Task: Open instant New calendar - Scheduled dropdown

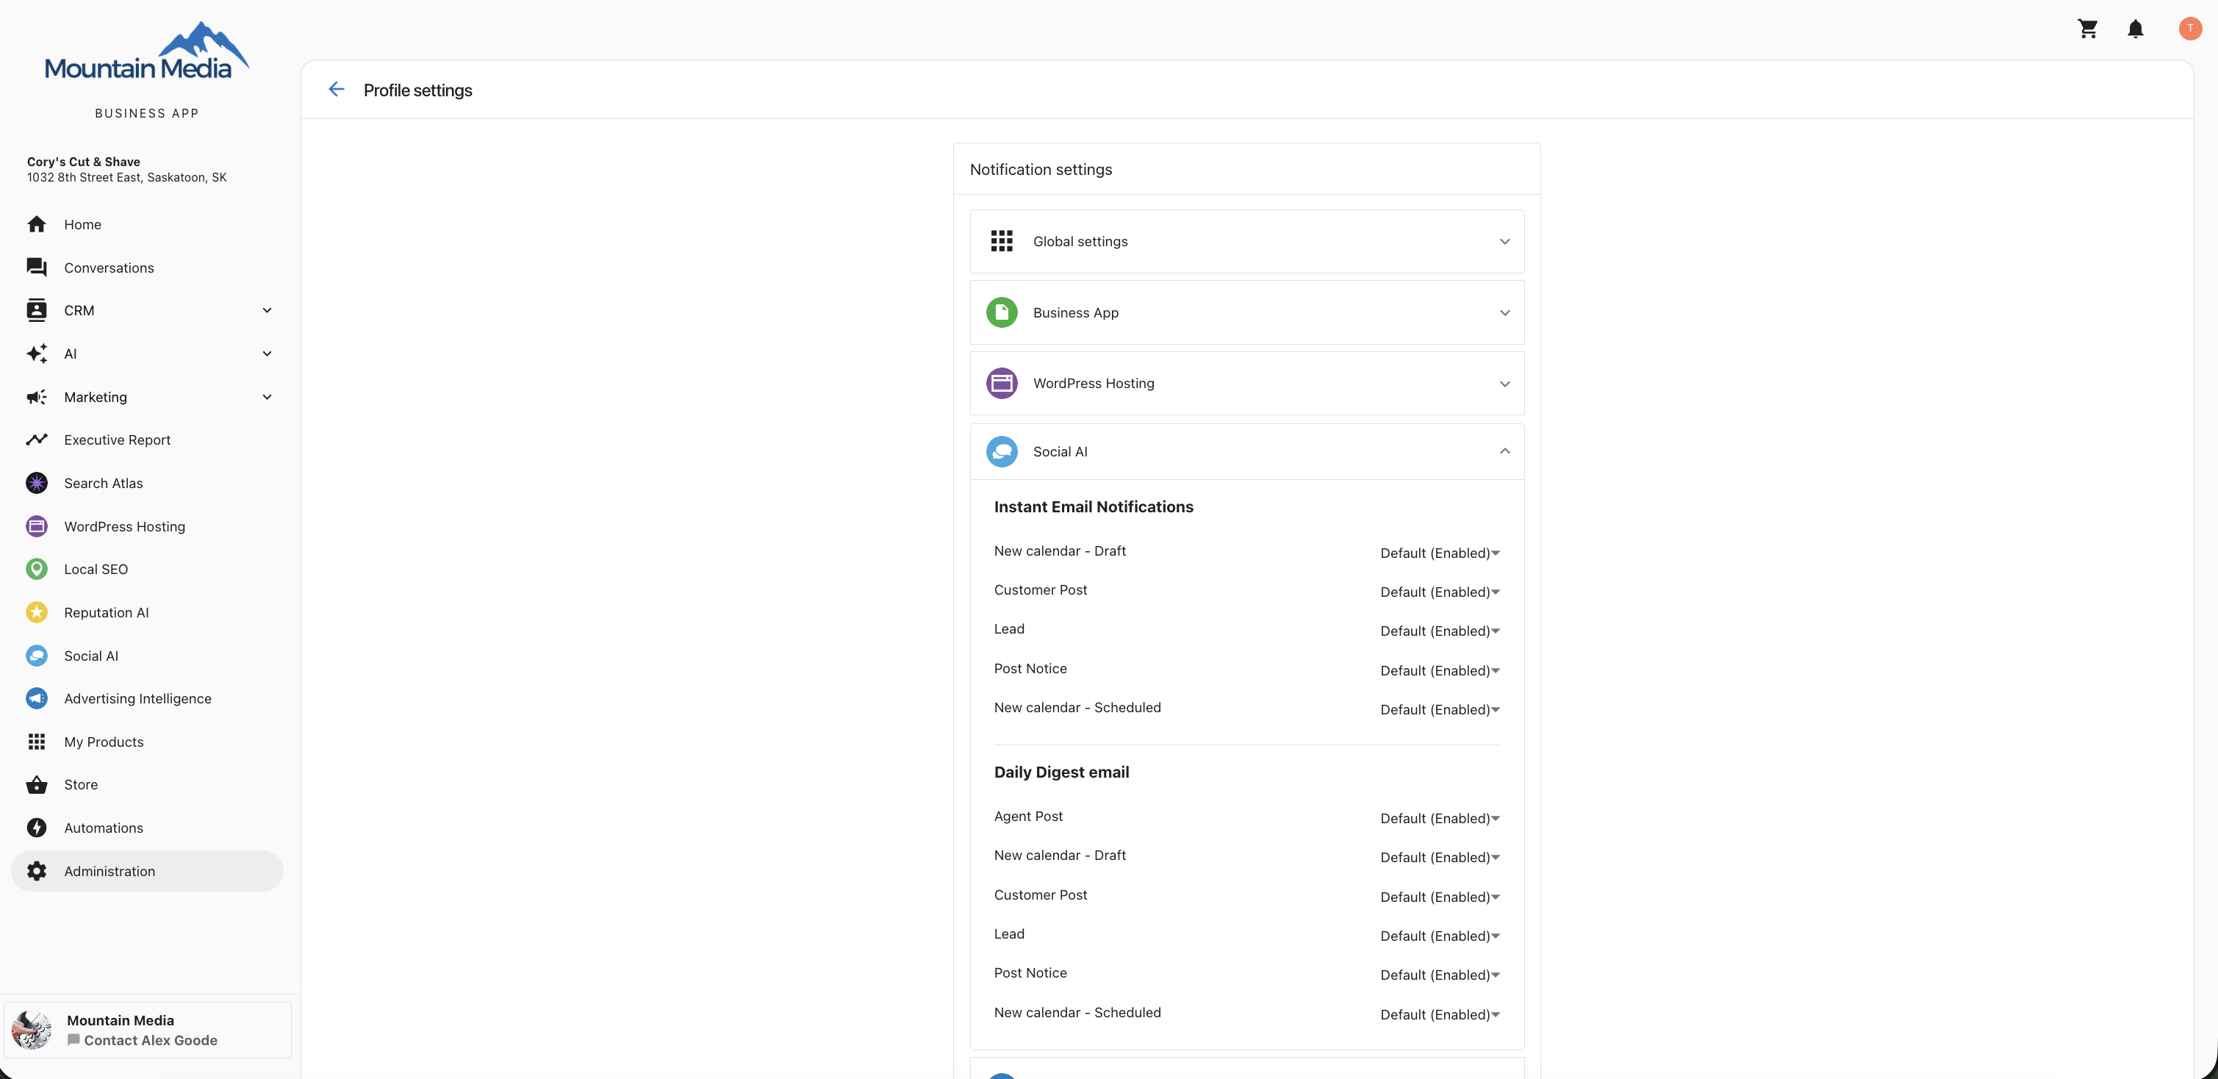Action: tap(1440, 709)
